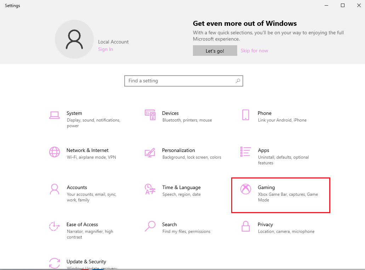Click 'Bluetooth, printers, mouse' description
This screenshot has width=365, height=270.
click(187, 120)
